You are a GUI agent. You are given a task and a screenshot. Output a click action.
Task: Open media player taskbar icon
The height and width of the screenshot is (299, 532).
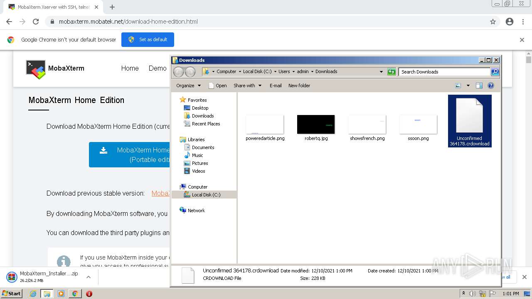[61, 294]
